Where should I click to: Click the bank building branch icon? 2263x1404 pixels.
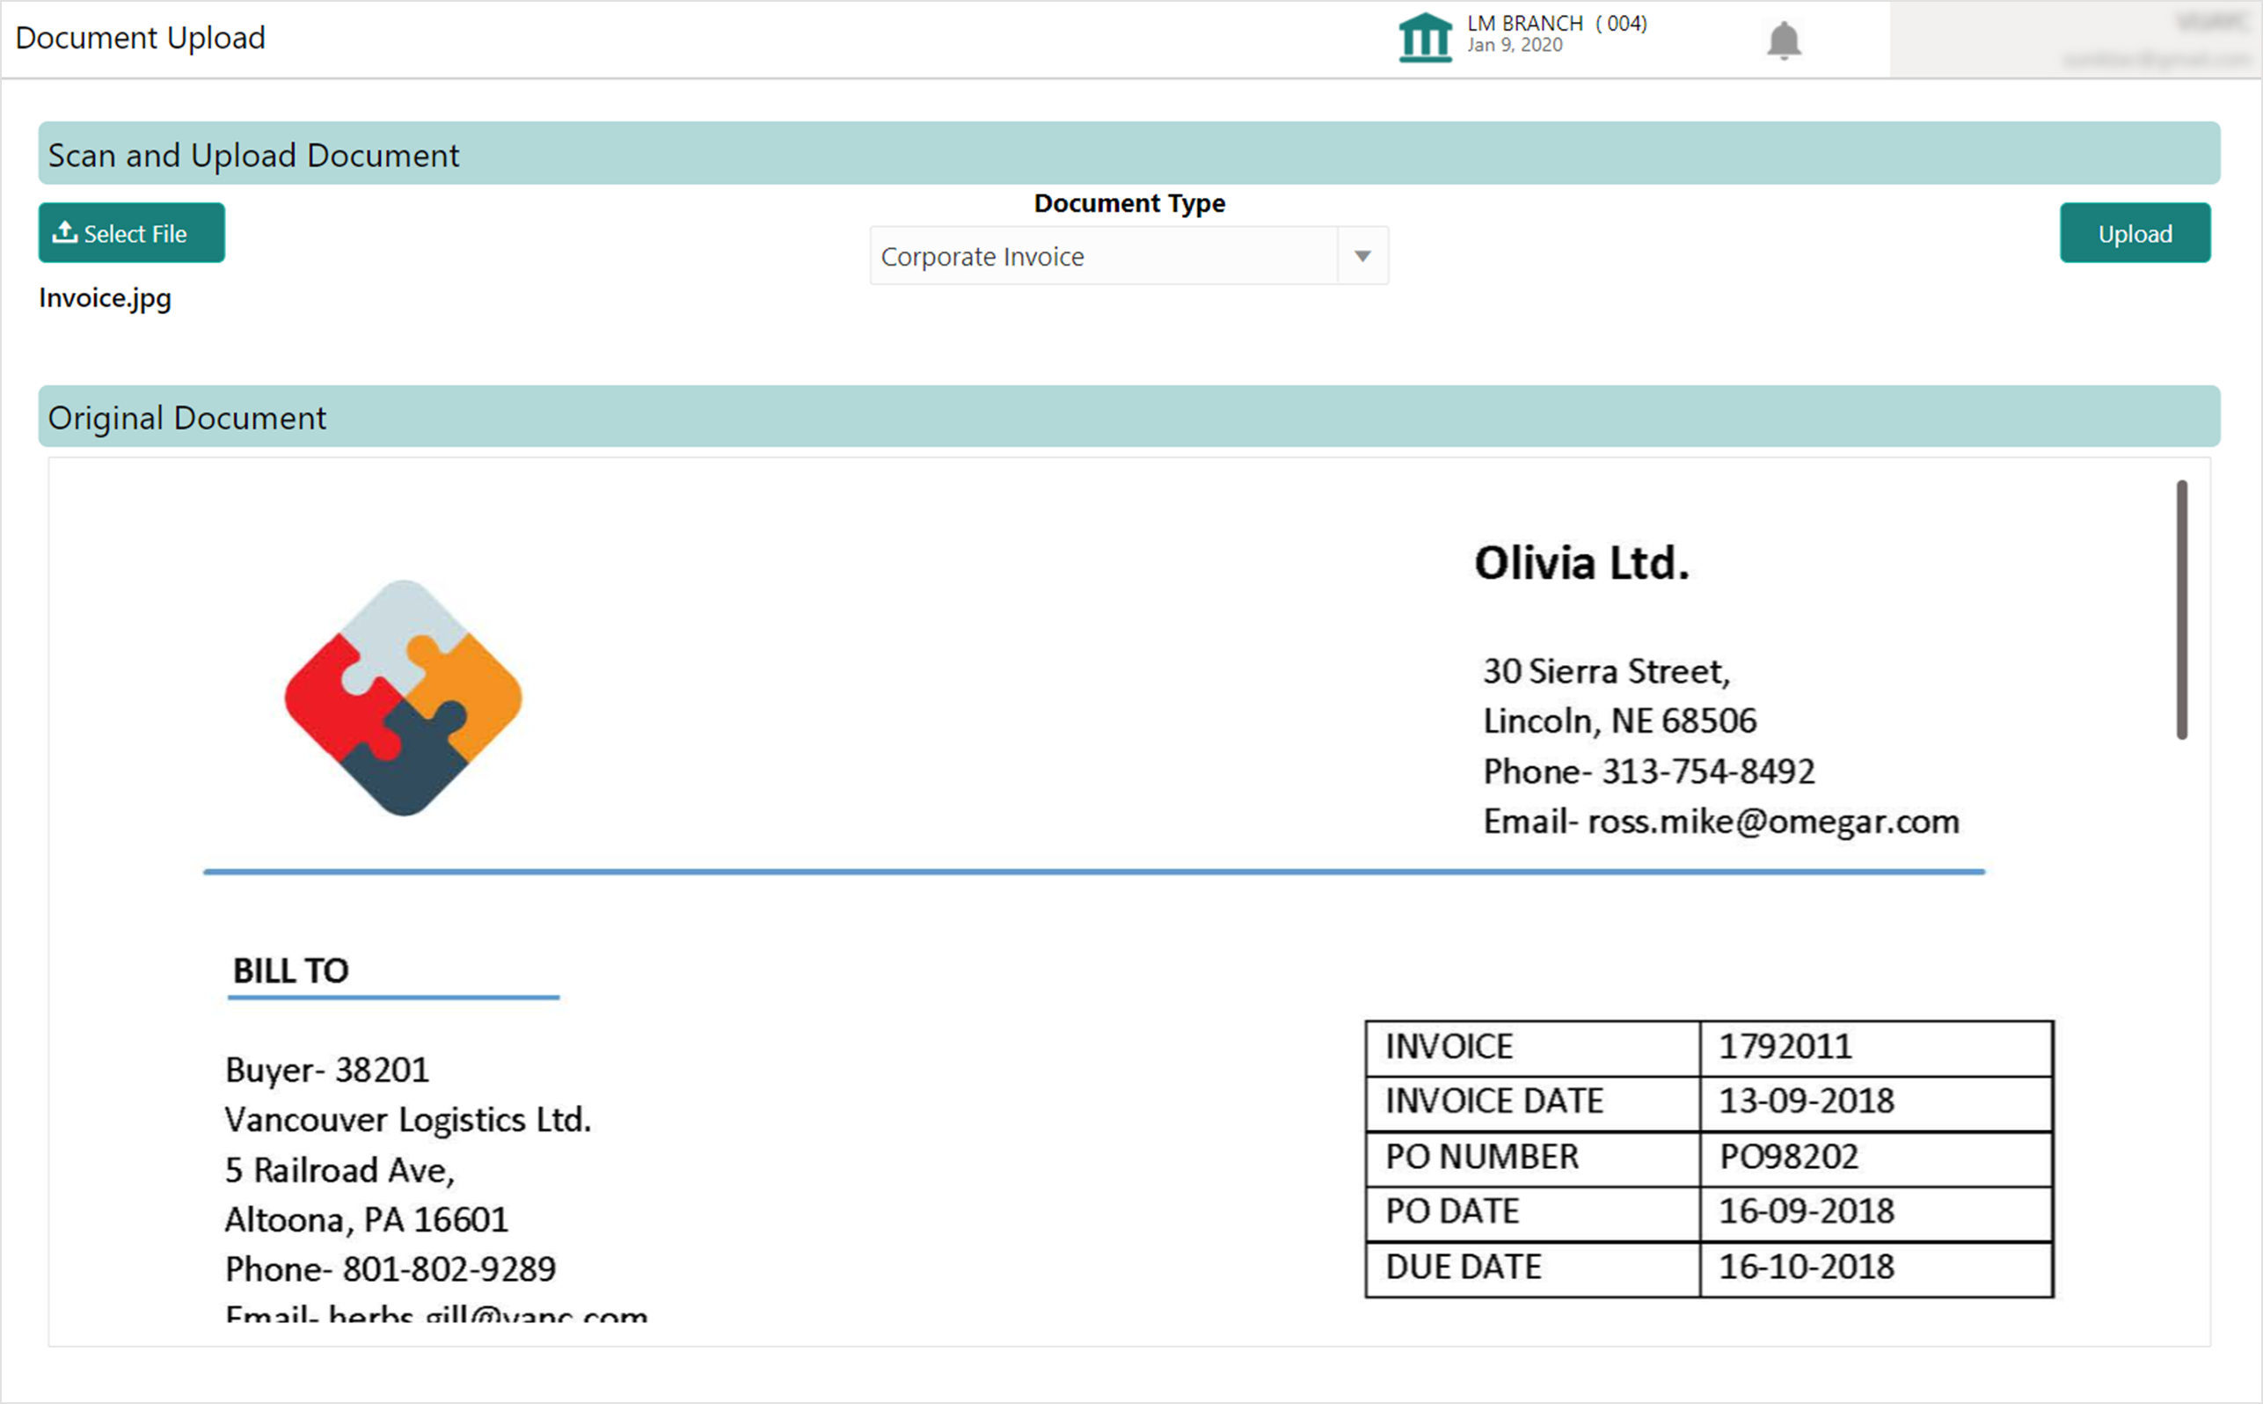tap(1425, 38)
